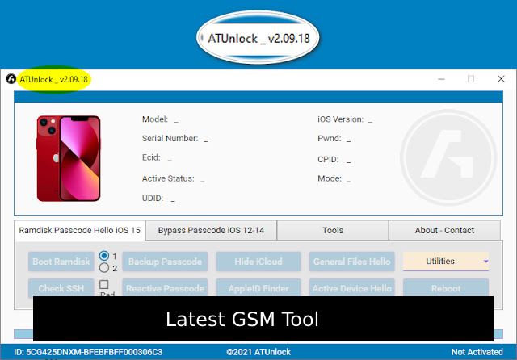Image resolution: width=517 pixels, height=360 pixels.
Task: Click the Mode label
Action: click(330, 178)
